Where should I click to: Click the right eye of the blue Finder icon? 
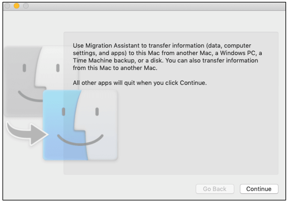[97, 111]
